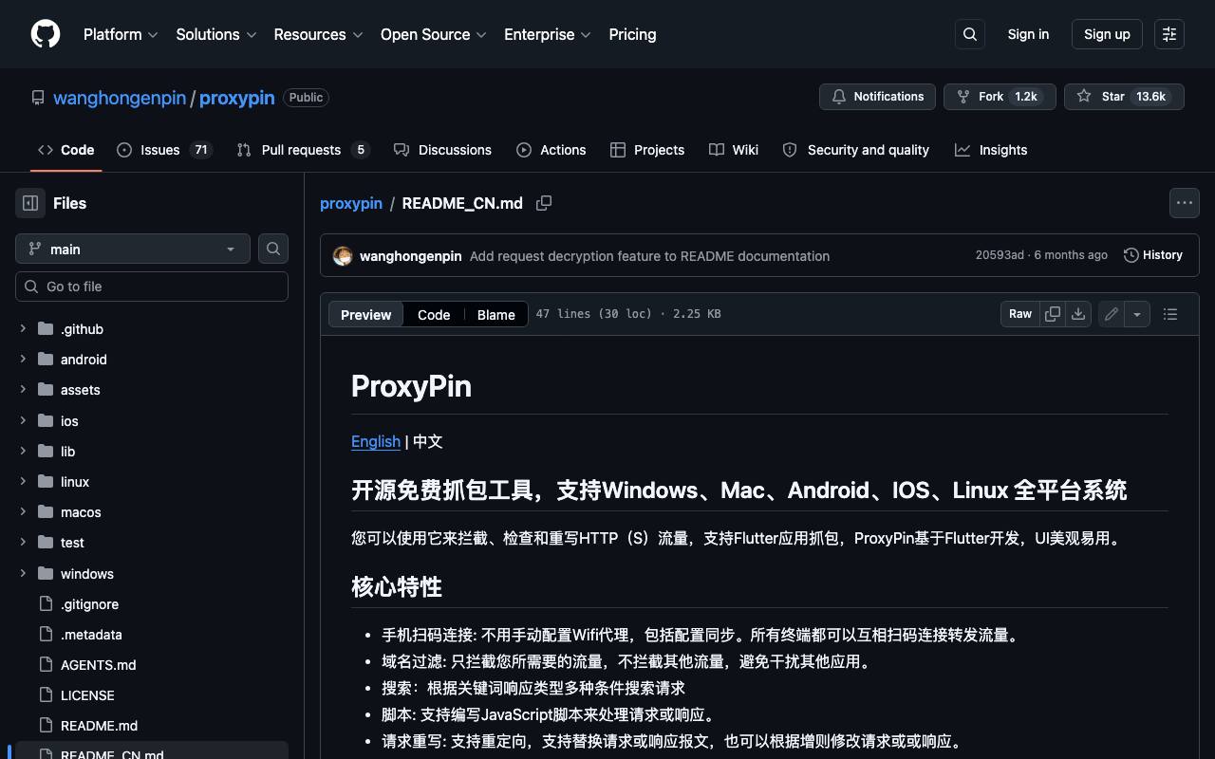Collapse the Files side panel icon
This screenshot has height=759, width=1215.
point(30,203)
